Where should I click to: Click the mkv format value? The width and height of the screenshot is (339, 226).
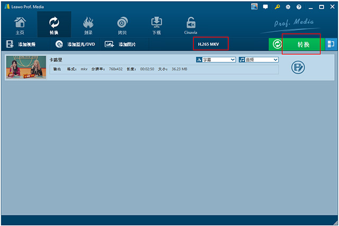84,69
